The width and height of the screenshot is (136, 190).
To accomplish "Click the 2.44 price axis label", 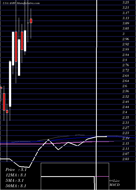I will [x=125, y=107].
